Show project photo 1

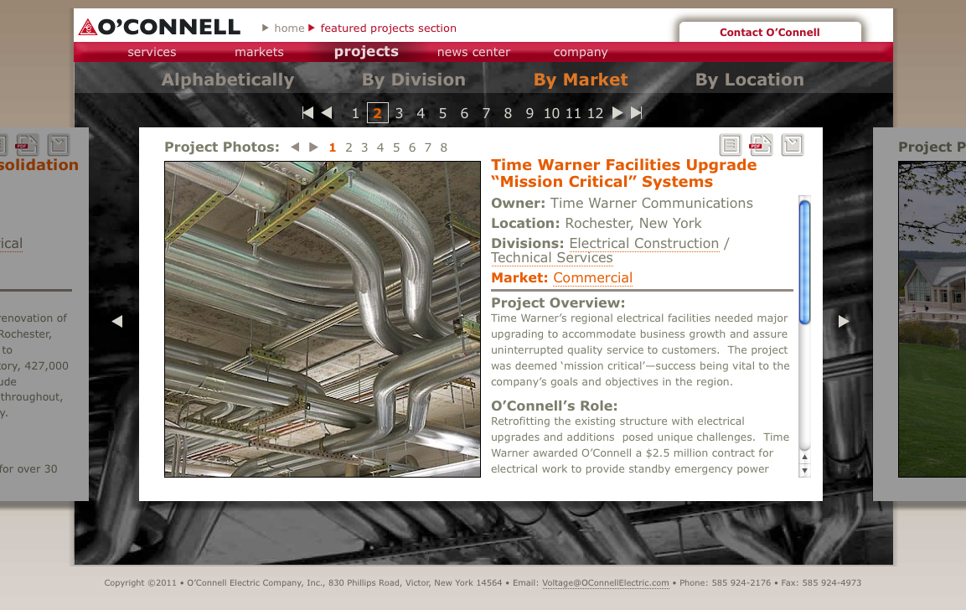[333, 147]
